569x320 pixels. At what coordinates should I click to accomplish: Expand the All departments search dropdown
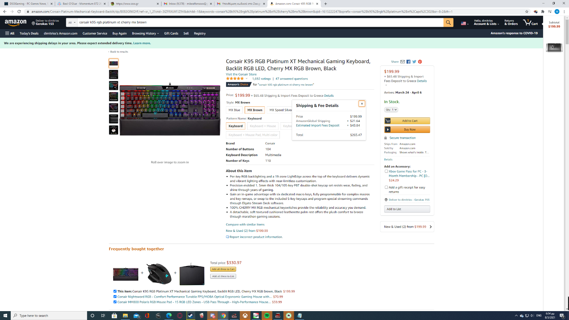[72, 22]
